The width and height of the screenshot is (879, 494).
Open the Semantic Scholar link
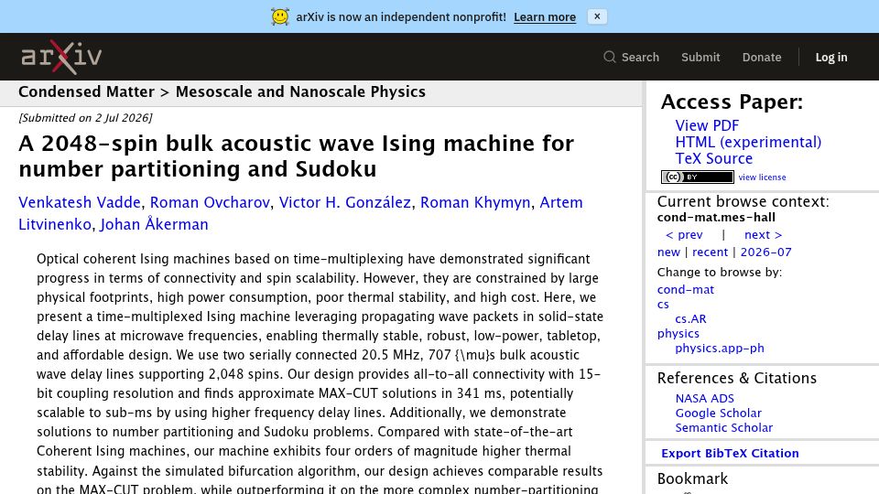pos(723,427)
